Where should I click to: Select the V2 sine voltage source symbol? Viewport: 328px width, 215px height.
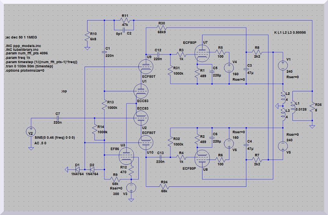31,132
